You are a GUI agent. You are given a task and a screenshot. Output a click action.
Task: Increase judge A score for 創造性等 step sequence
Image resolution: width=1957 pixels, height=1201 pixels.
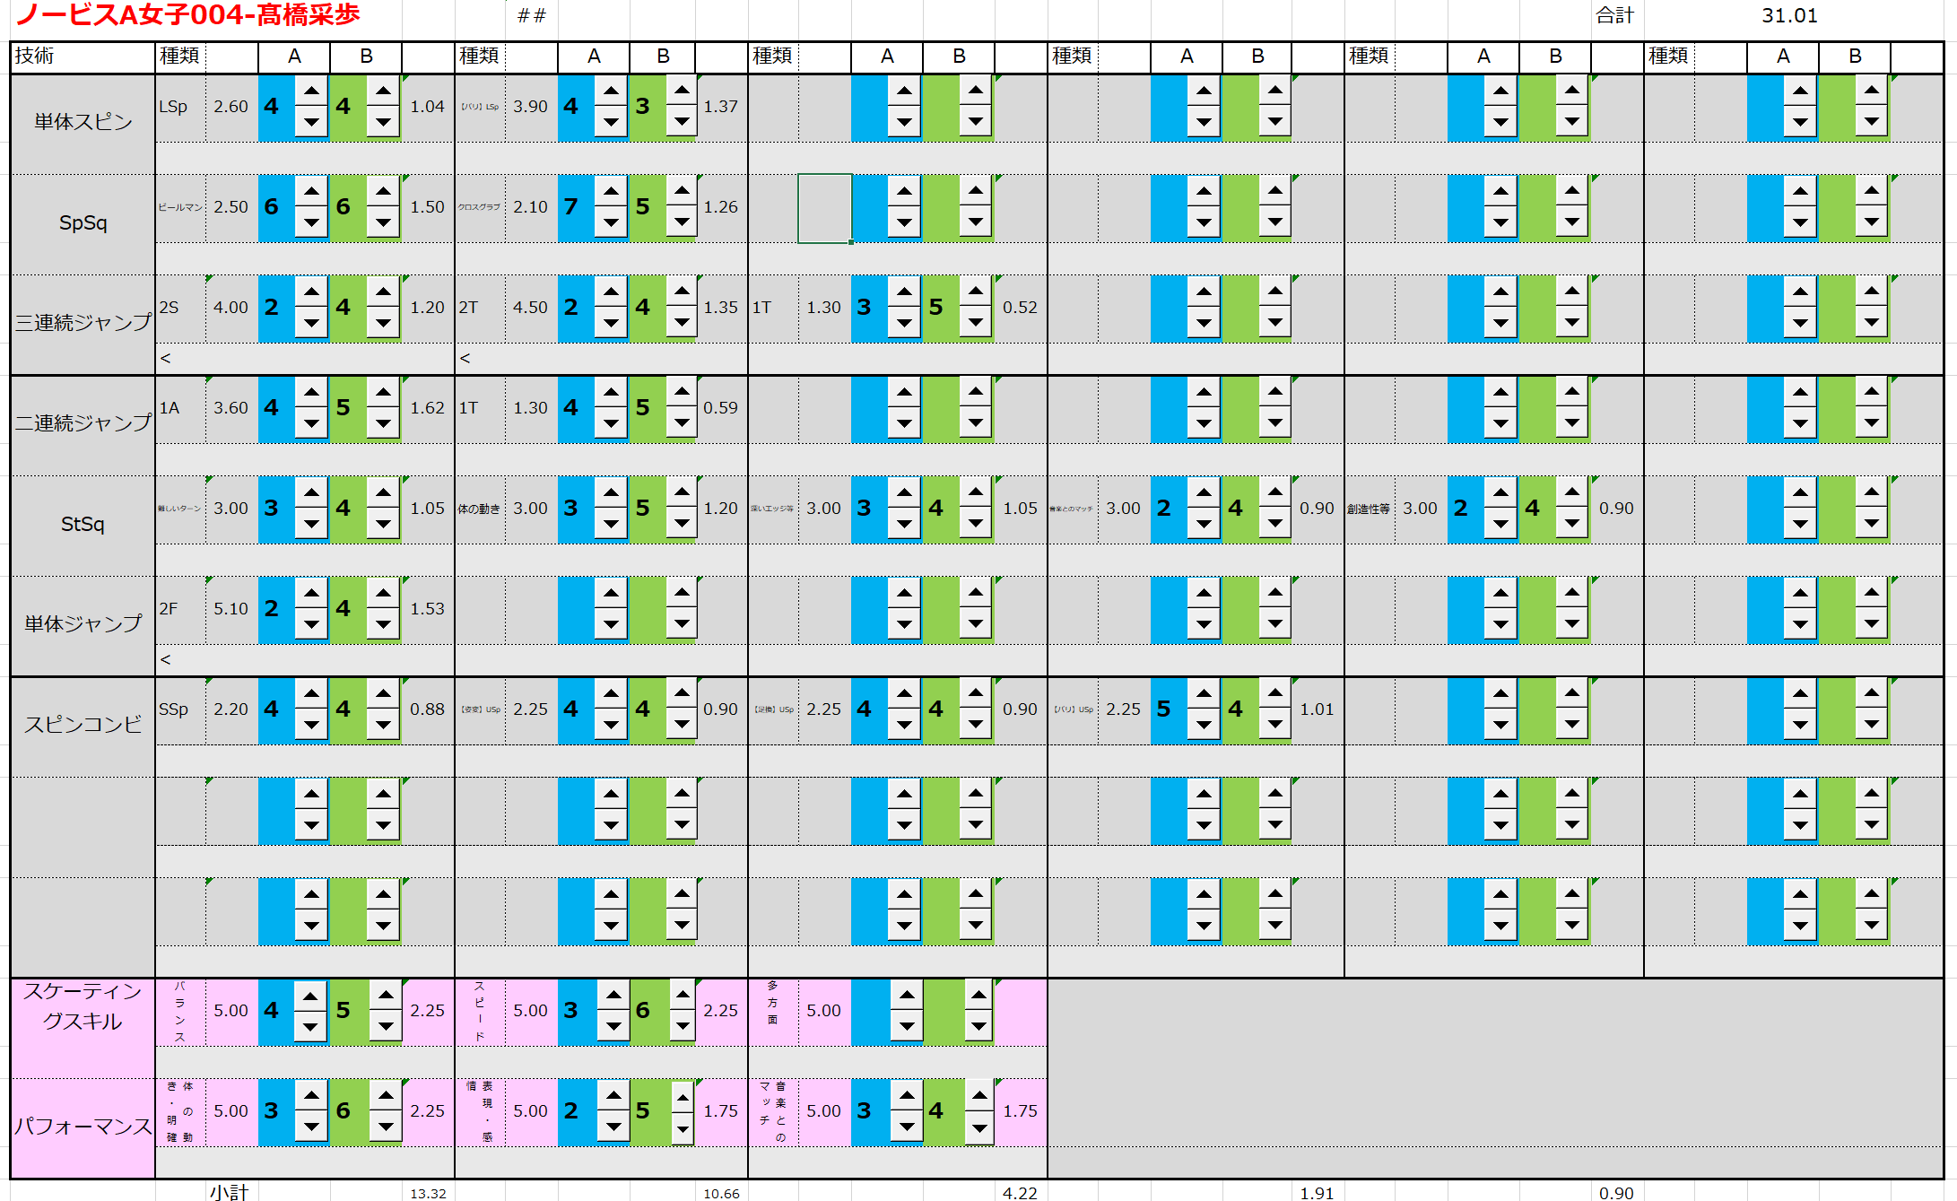[1500, 492]
